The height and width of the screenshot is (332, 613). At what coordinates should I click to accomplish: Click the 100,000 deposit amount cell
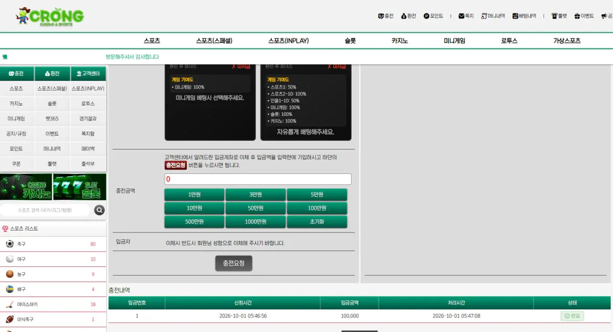[x=350, y=316]
